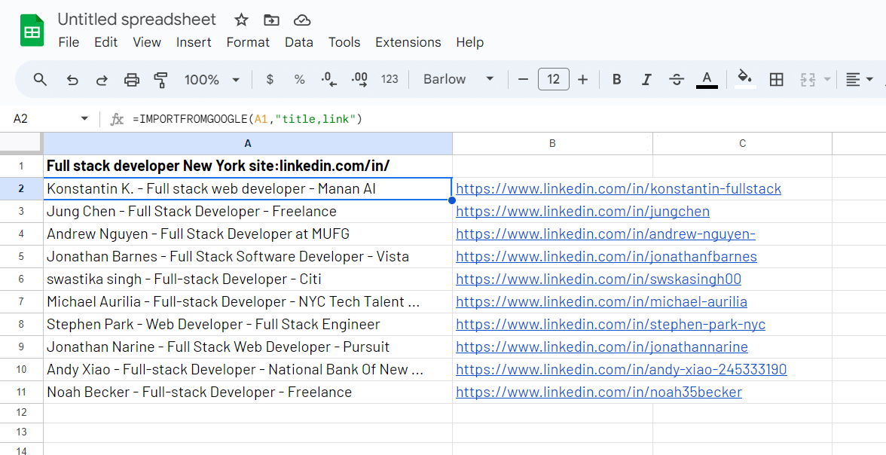
Task: Format as currency with dollar icon
Action: click(x=270, y=80)
